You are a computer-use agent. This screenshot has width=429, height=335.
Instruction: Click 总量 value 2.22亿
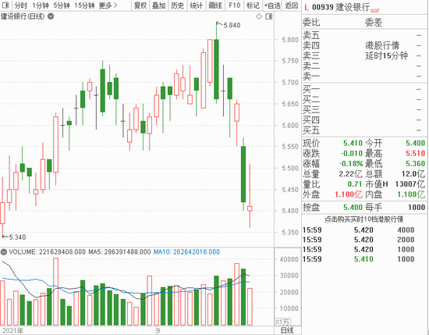pyautogui.click(x=350, y=173)
